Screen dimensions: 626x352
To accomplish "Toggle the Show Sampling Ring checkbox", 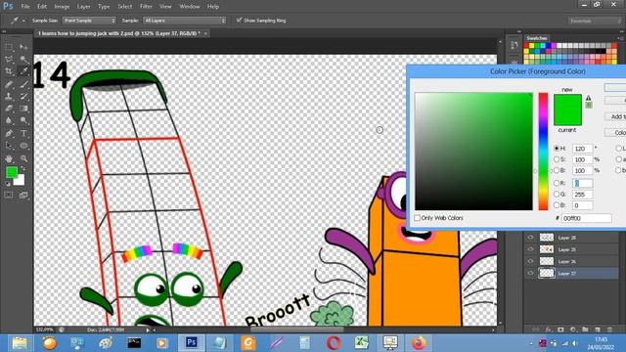I will pyautogui.click(x=239, y=20).
